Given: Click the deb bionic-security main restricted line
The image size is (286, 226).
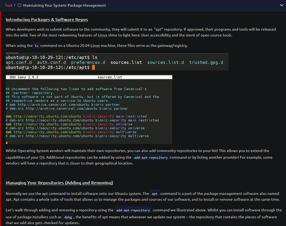Looking at the screenshot, I should pos(76,116).
